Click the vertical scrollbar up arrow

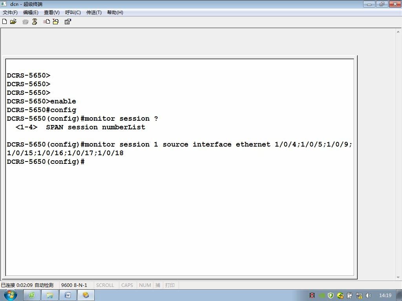[x=398, y=32]
